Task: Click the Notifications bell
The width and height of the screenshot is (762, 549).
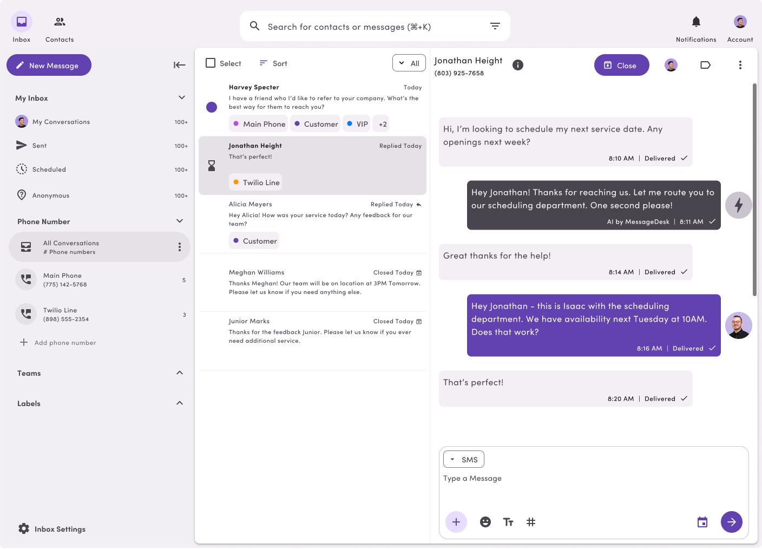Action: tap(695, 22)
